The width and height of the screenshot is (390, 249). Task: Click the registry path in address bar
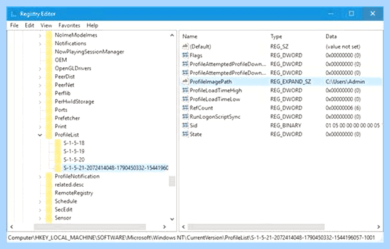[x=191, y=238]
